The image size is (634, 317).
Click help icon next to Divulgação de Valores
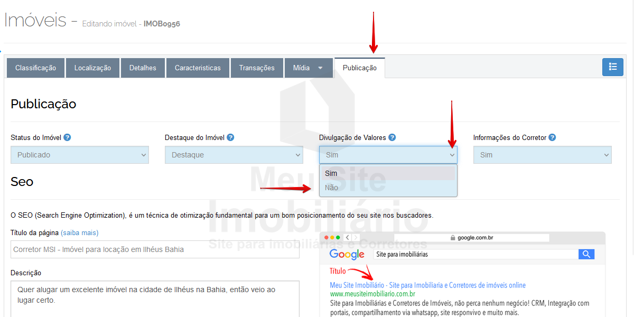(392, 137)
